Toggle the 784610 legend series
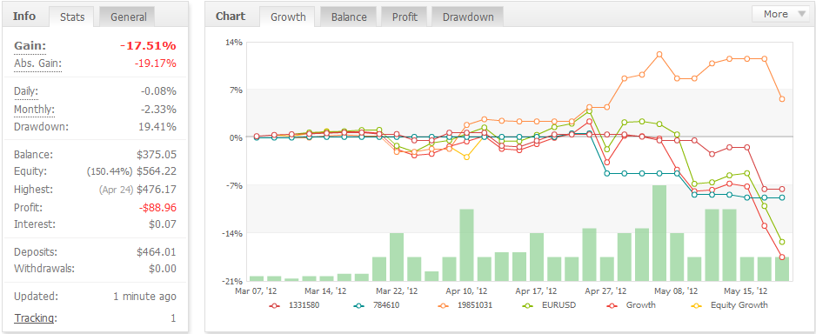 (x=377, y=305)
